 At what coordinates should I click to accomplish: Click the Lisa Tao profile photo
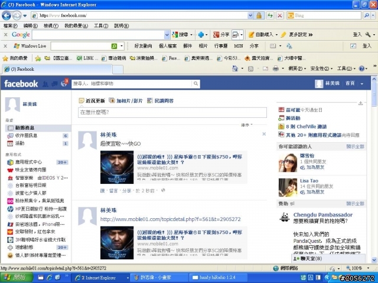click(288, 187)
